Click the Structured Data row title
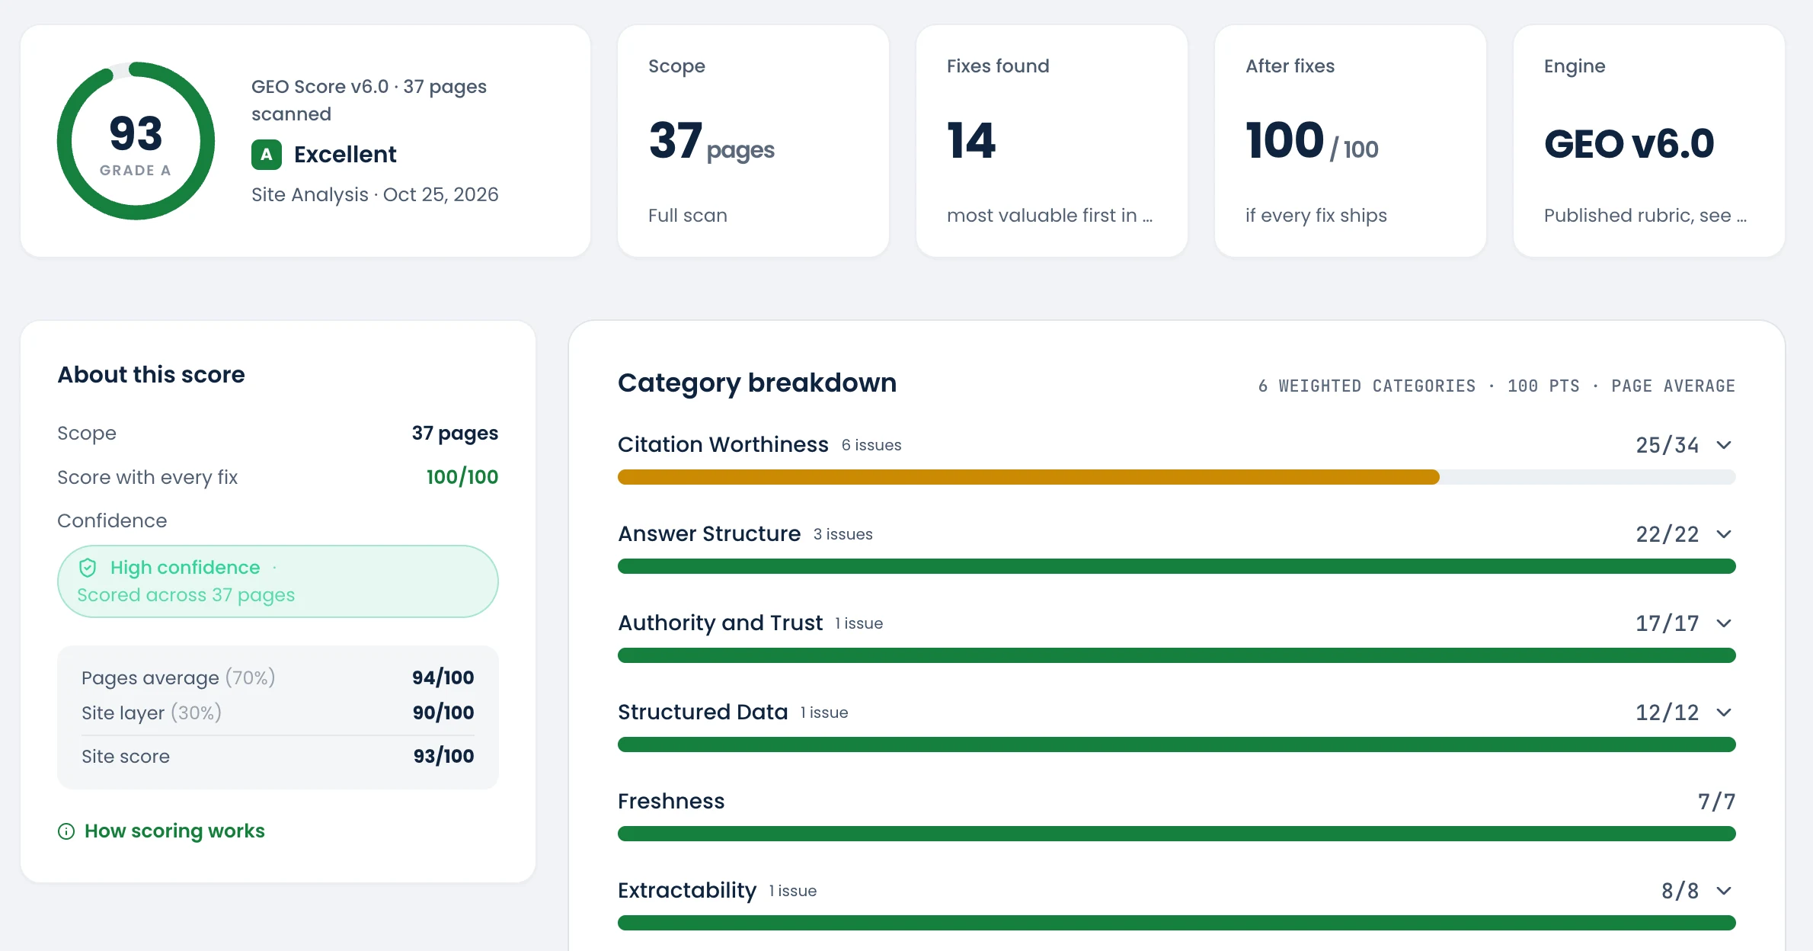 703,712
